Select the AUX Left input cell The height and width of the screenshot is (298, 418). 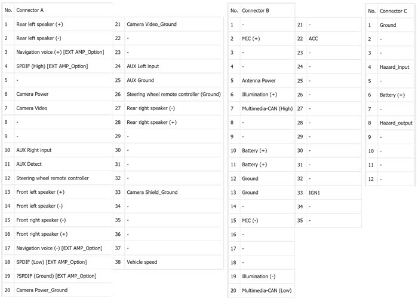(143, 66)
